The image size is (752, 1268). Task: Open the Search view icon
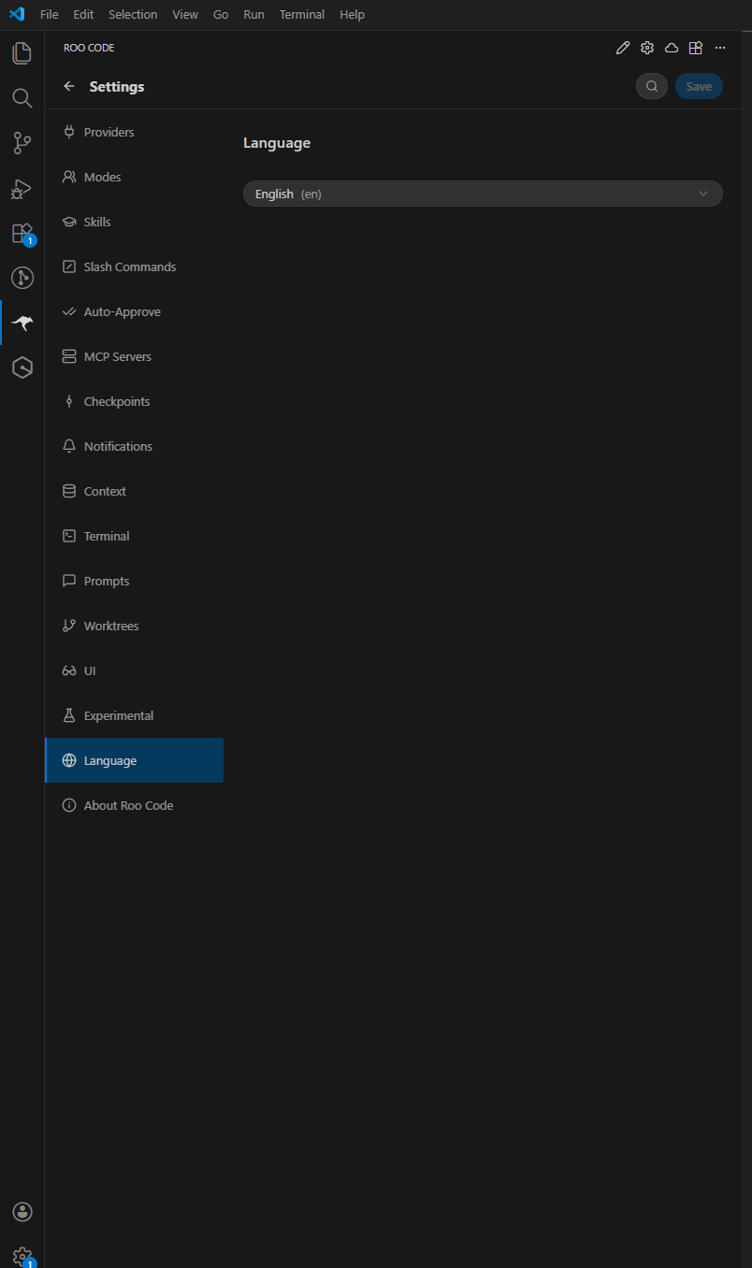pos(22,98)
